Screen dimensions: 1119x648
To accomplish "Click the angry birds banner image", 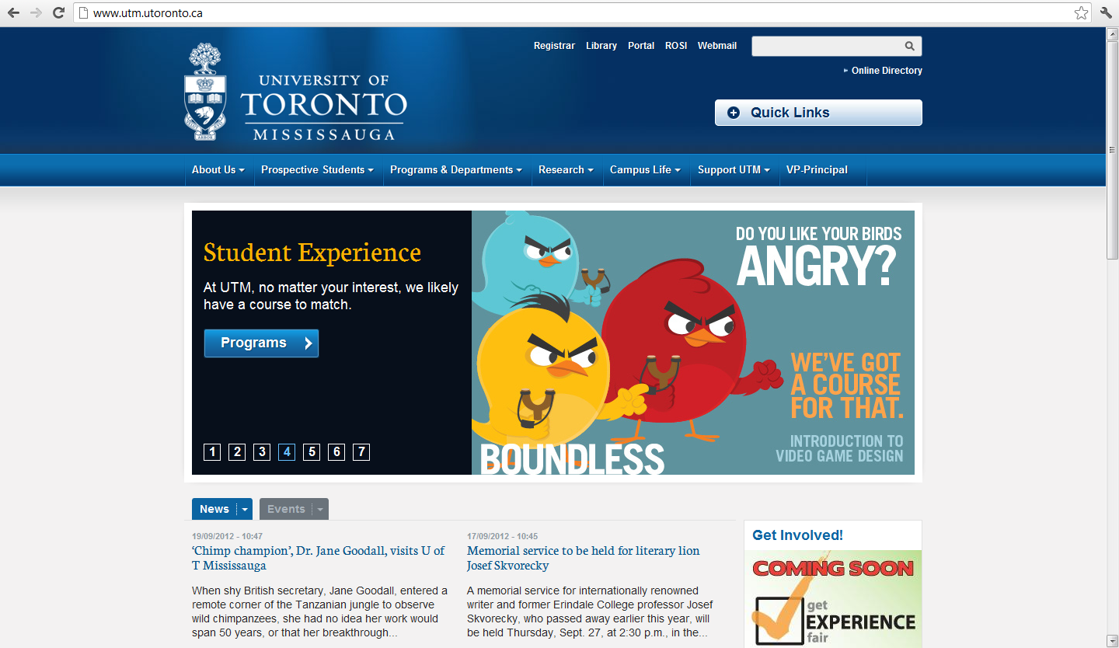I will 693,343.
